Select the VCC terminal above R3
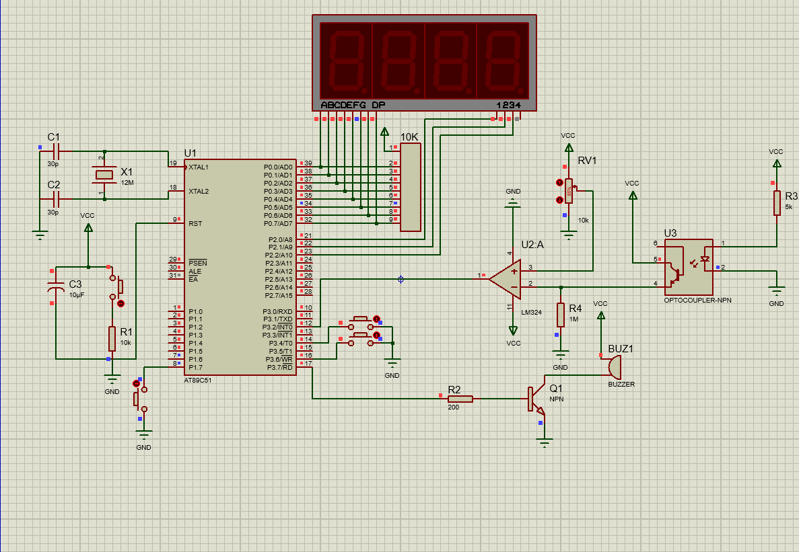This screenshot has height=552, width=799. pyautogui.click(x=777, y=164)
